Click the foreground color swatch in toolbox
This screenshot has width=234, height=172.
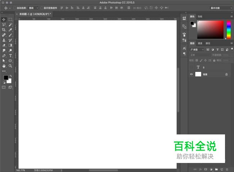click(x=6, y=77)
